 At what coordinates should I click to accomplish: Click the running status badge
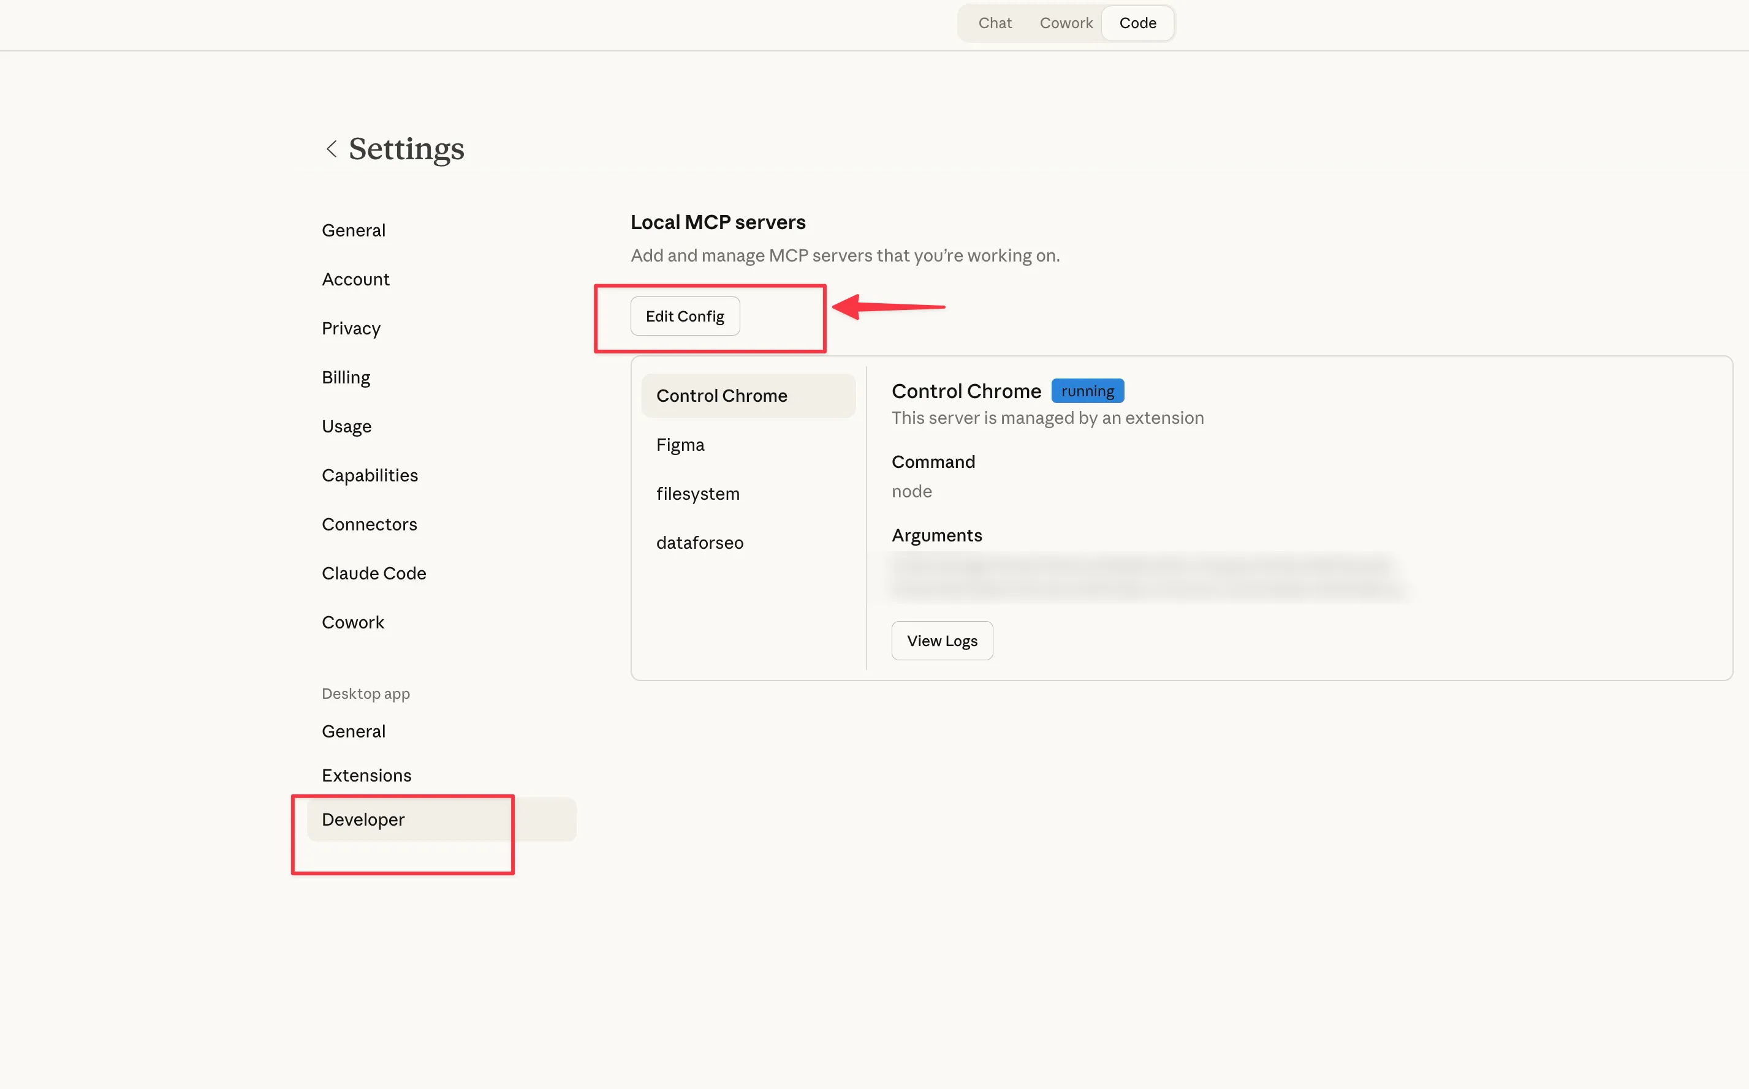1087,391
